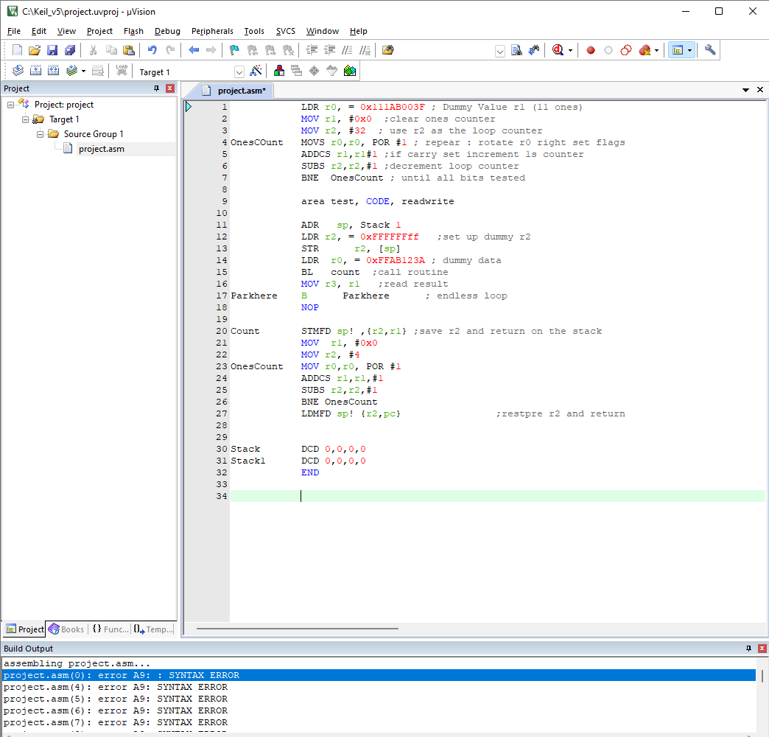769x737 pixels.
Task: Open the Target 1 selection dropdown
Action: click(x=239, y=71)
